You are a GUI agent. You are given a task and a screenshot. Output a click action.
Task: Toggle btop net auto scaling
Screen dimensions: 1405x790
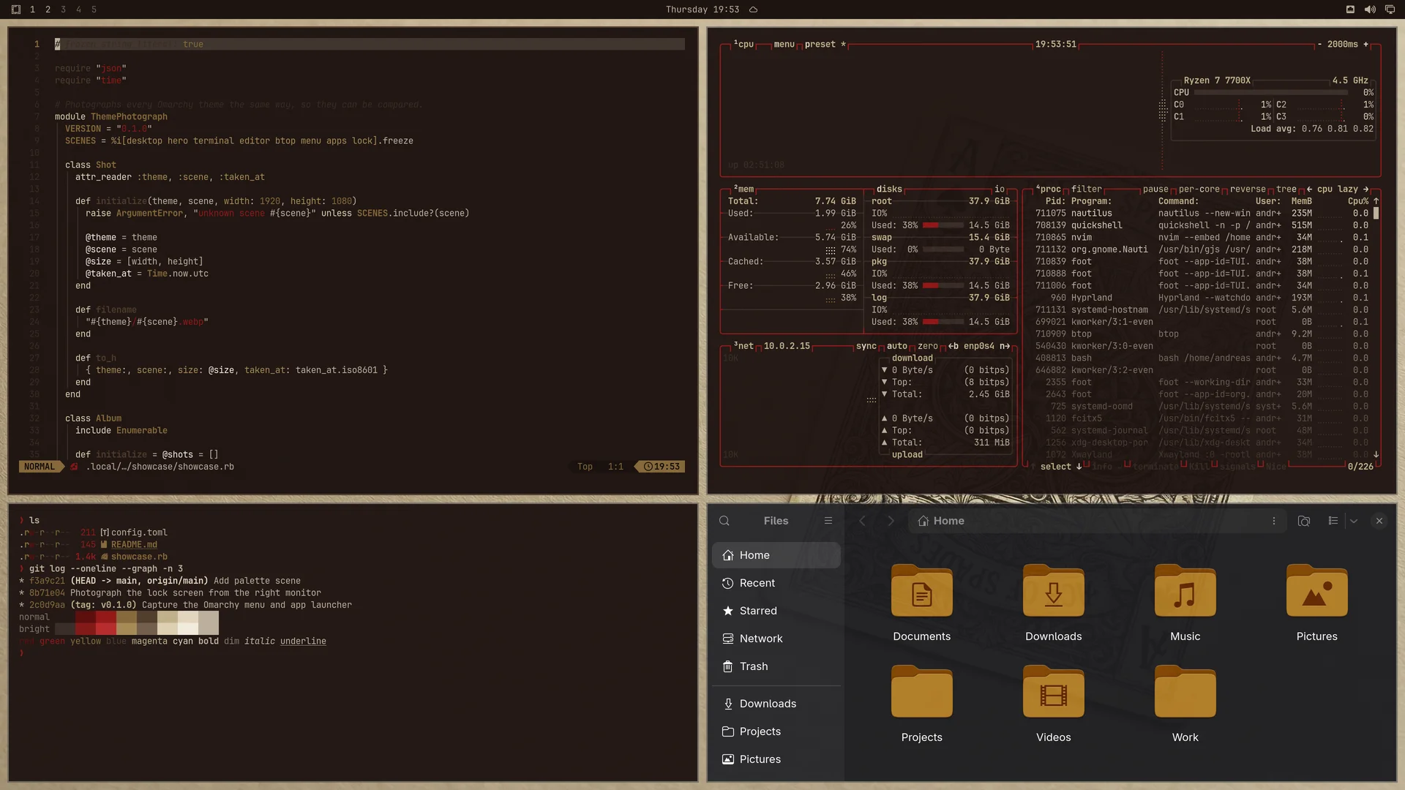tap(896, 347)
